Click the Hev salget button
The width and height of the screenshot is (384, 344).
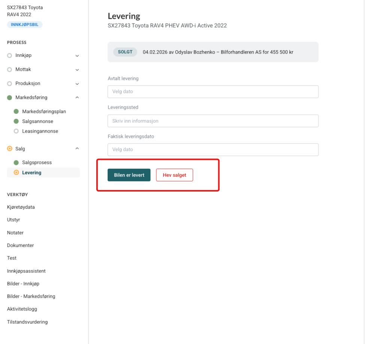174,175
